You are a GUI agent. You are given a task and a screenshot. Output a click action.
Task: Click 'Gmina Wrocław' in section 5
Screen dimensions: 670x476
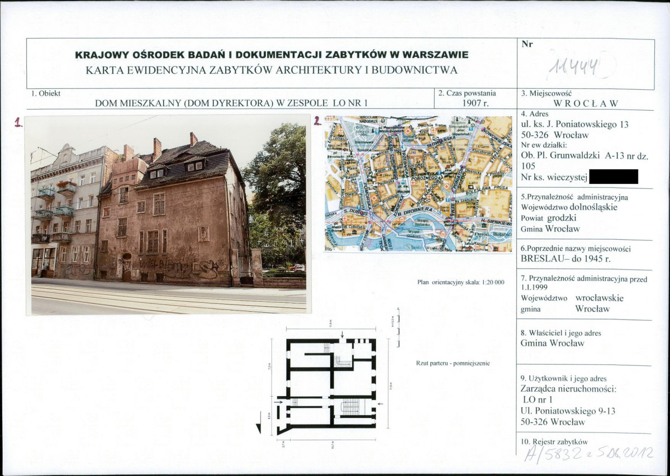(x=550, y=229)
